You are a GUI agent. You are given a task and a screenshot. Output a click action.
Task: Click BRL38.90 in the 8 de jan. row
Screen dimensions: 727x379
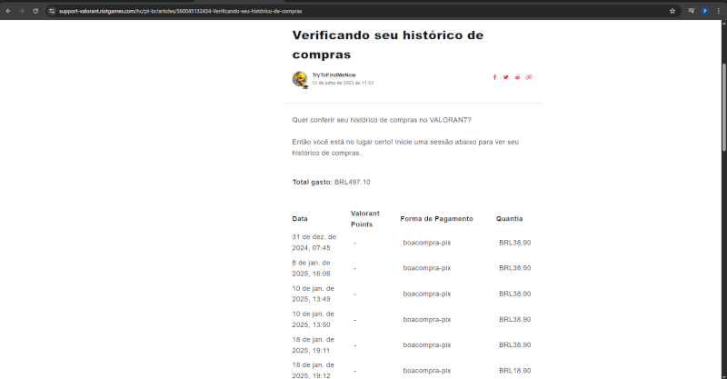tap(514, 268)
